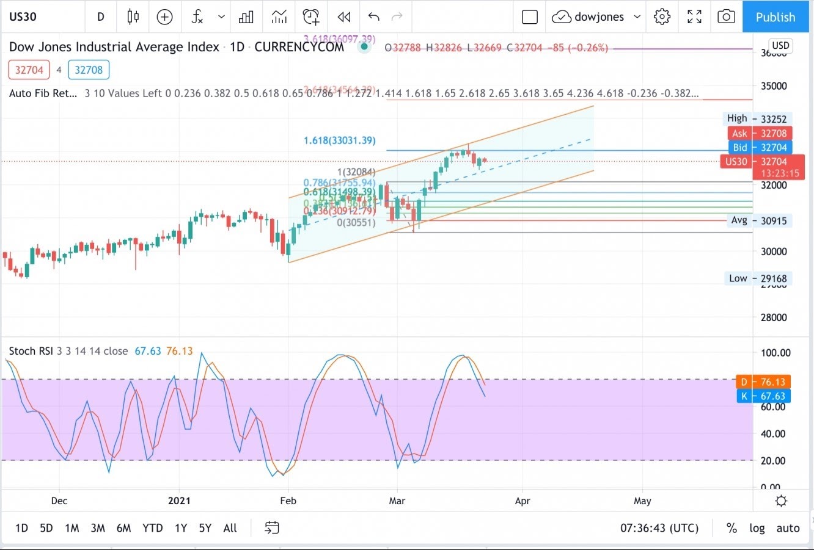Open the time axis settings gear
The width and height of the screenshot is (814, 550).
pyautogui.click(x=781, y=501)
